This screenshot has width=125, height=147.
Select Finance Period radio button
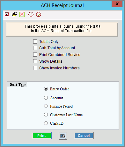click(46, 106)
